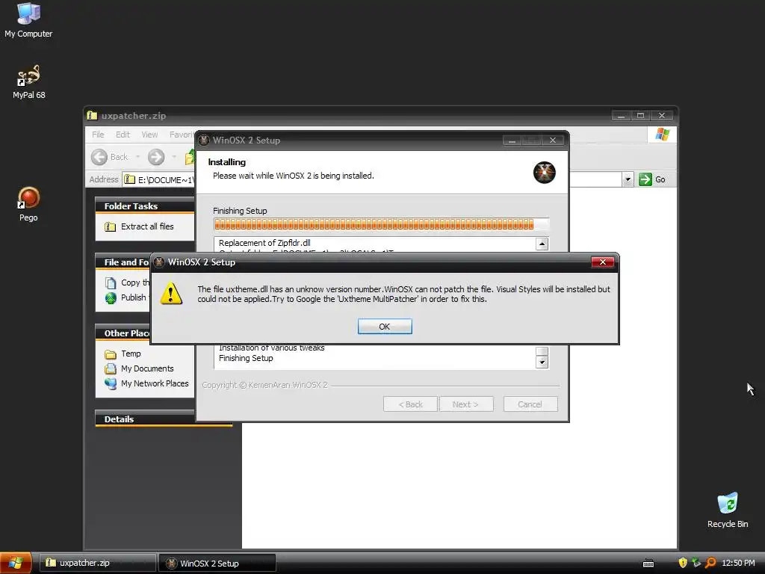
Task: Click the uxpatcher.zip title bar zip icon
Action: click(92, 116)
